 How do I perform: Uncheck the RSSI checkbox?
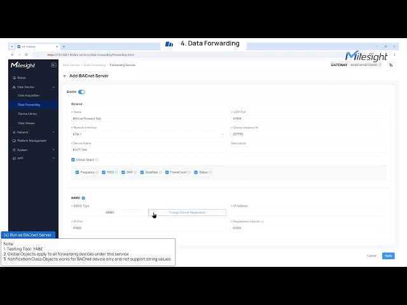click(104, 172)
